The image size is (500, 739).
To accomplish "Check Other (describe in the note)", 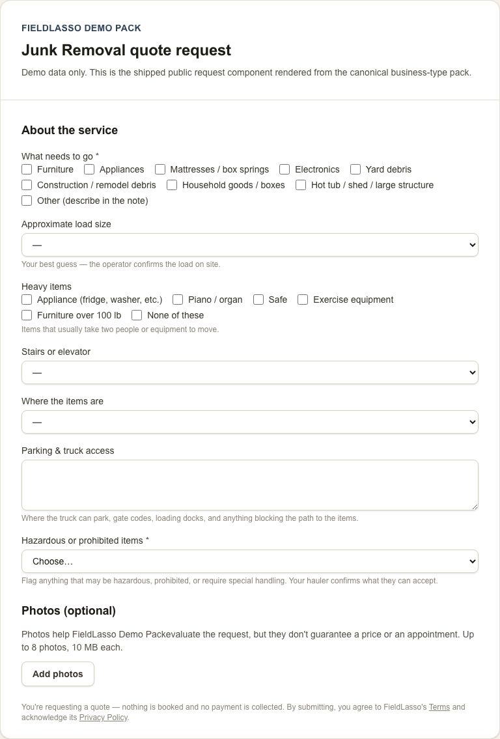I will 27,201.
